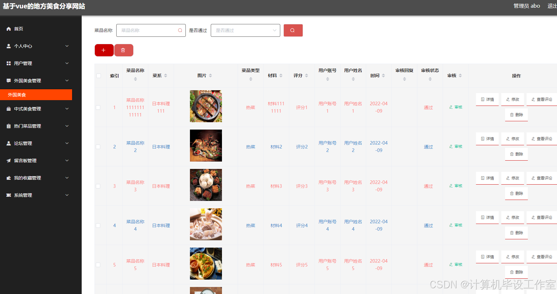The image size is (557, 294).
Task: Select the 外国美食 submenu item
Action: tap(36, 95)
